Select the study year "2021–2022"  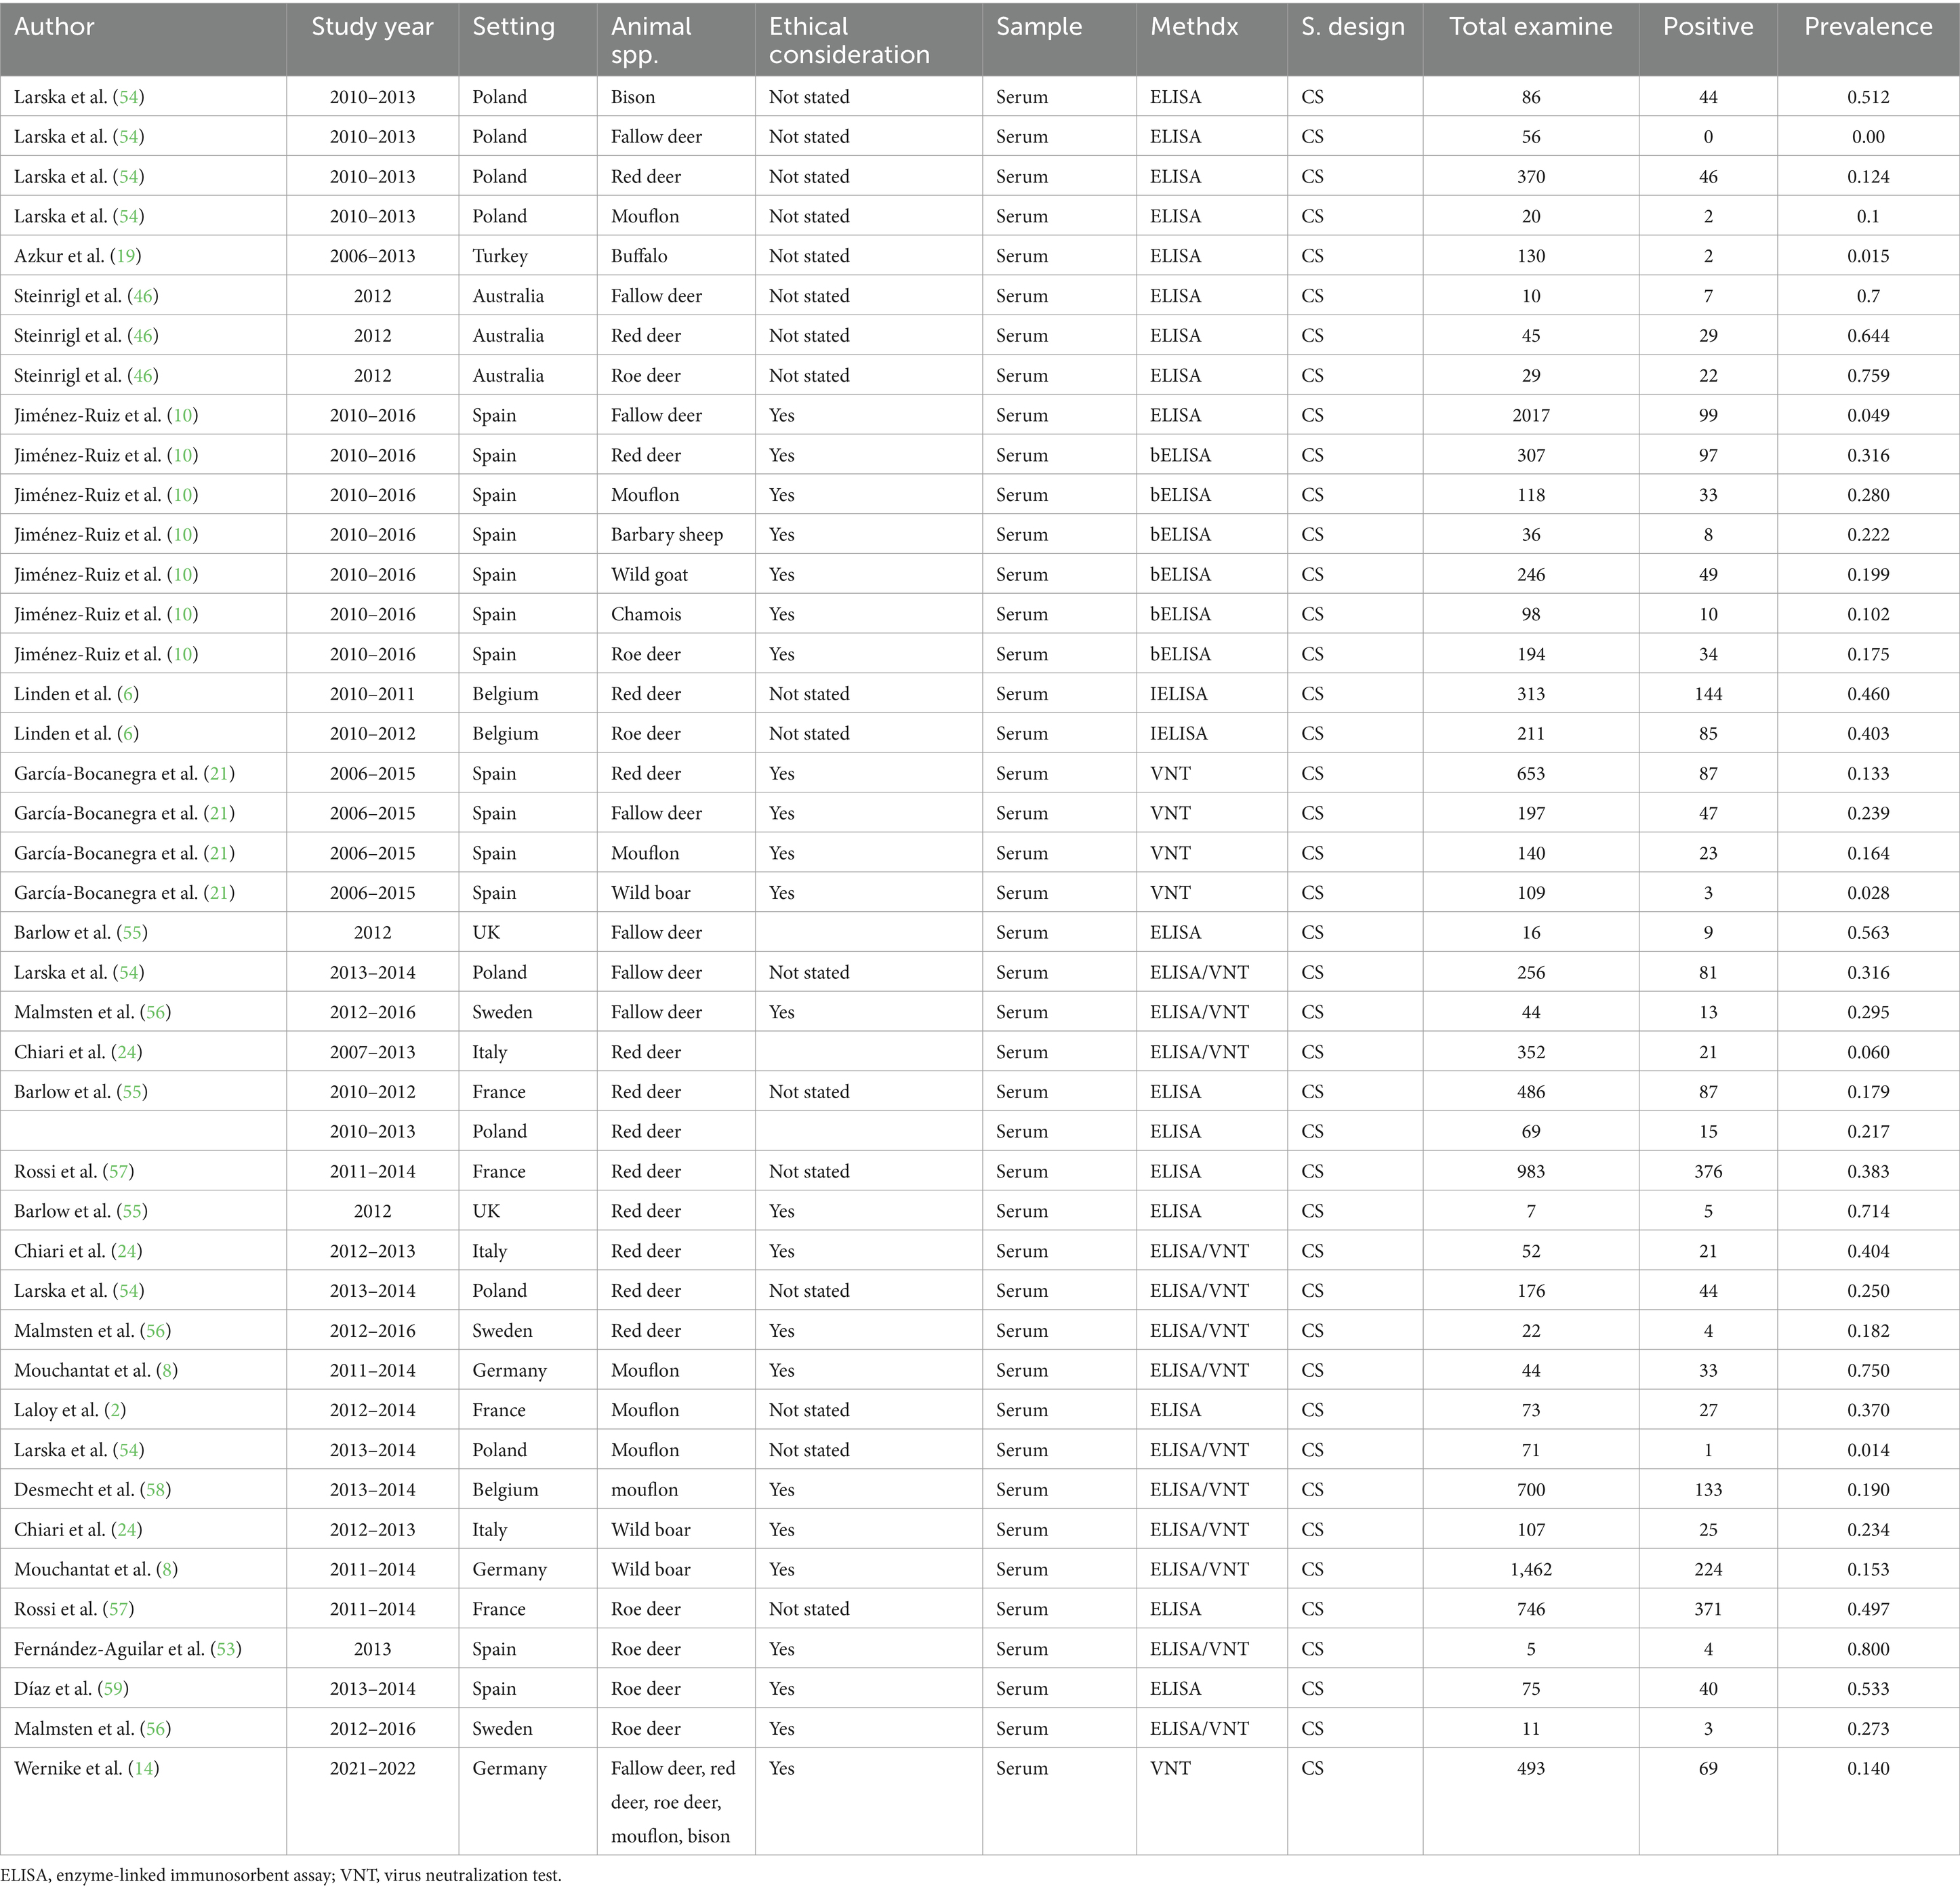pos(372,1769)
